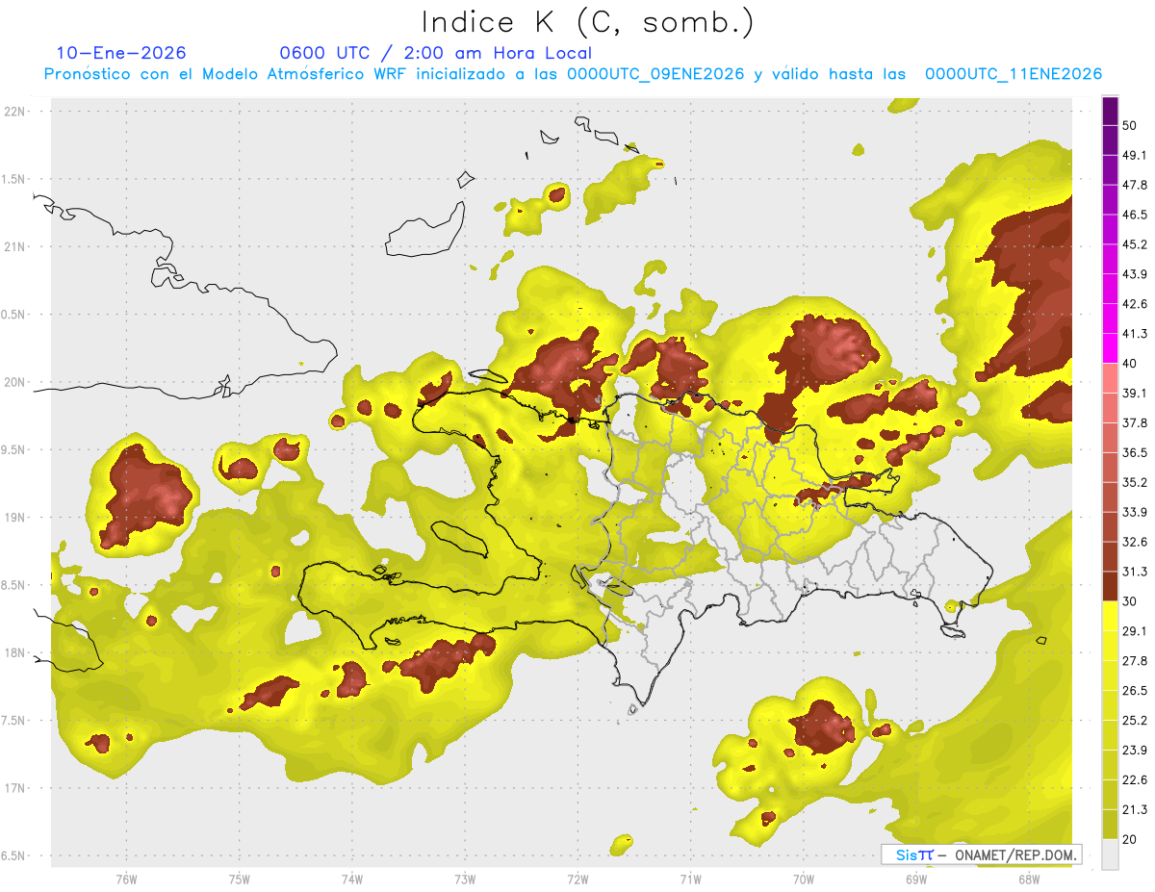Pick the purple swatch between 47.8 and 49.1
Viewport: 1155px width, 892px height.
[1110, 169]
